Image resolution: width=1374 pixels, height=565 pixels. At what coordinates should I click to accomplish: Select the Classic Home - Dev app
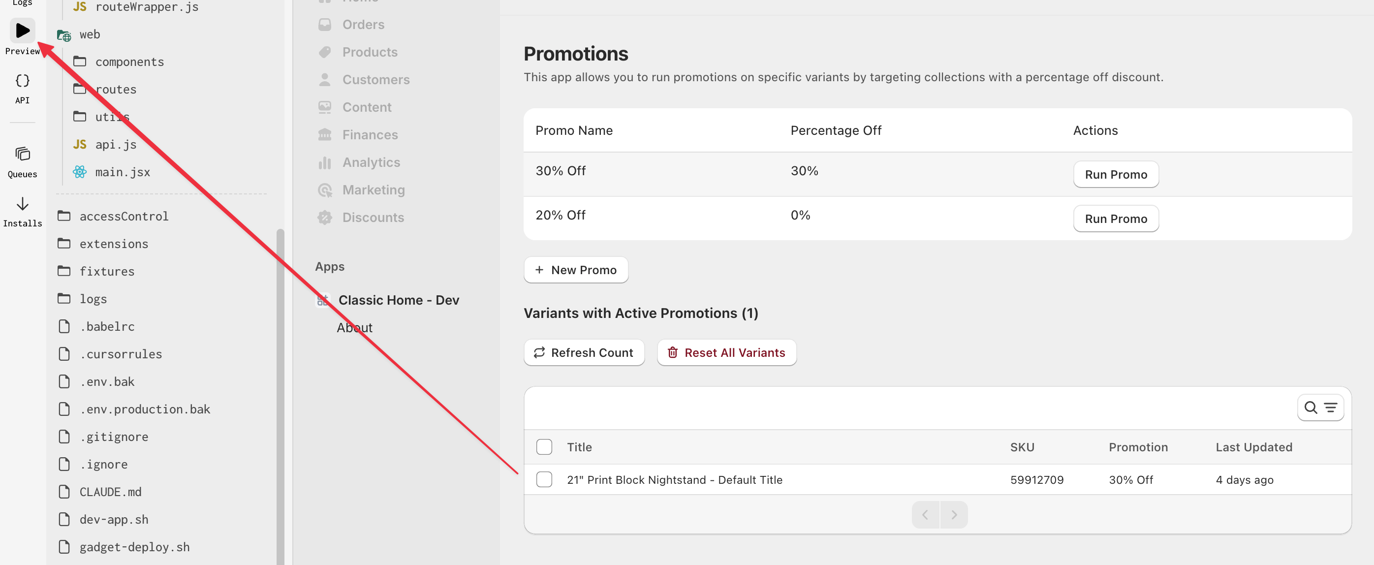point(399,300)
